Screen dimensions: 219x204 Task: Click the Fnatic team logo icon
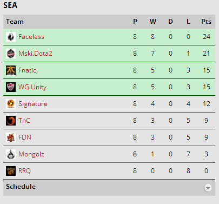[x=11, y=70]
